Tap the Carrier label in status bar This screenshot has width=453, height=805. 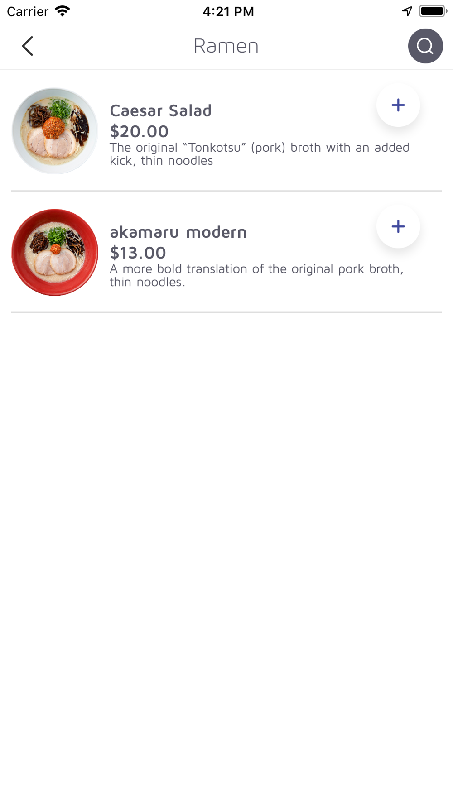coord(28,11)
